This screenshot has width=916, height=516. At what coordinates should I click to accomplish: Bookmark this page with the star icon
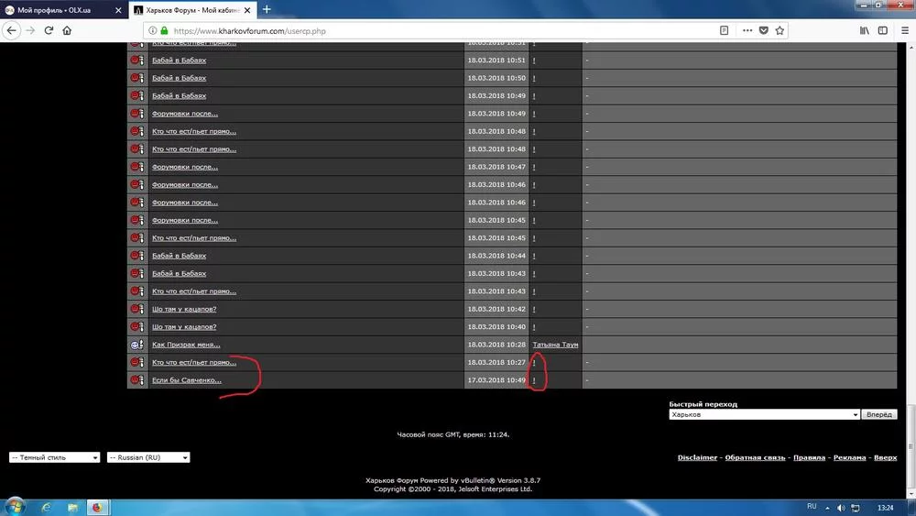[x=780, y=30]
